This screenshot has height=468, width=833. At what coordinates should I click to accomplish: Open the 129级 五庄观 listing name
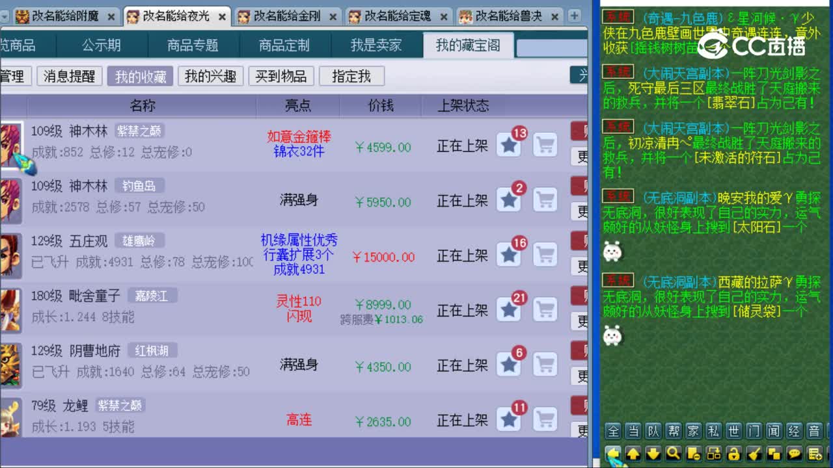[x=70, y=241]
